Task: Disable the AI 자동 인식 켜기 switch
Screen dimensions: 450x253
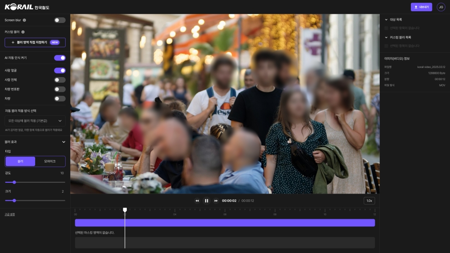Action: tap(60, 58)
